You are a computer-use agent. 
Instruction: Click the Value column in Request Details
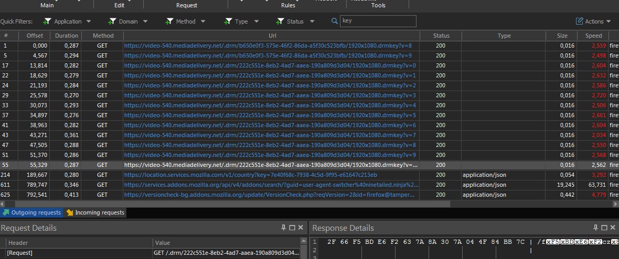[227, 243]
